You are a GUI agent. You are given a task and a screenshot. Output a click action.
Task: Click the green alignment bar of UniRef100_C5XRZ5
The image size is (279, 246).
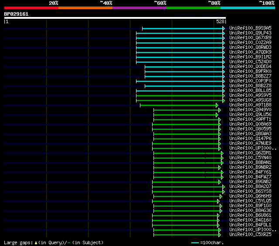click(186, 235)
